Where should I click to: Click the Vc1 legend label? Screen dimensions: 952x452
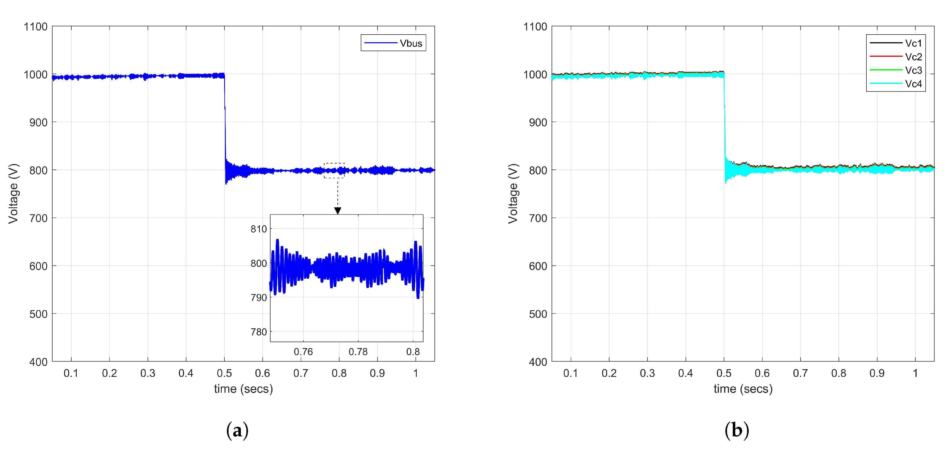(x=913, y=43)
